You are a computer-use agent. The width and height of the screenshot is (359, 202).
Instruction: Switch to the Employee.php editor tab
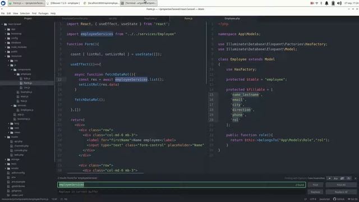[232, 19]
